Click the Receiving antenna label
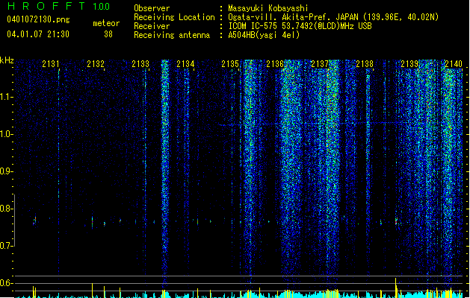 [x=172, y=35]
